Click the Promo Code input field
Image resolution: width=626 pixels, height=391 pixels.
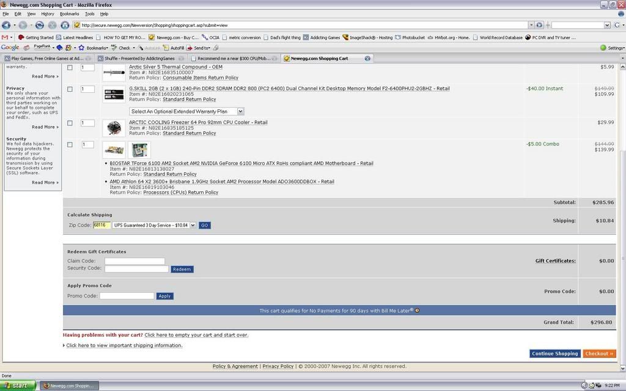click(x=127, y=296)
